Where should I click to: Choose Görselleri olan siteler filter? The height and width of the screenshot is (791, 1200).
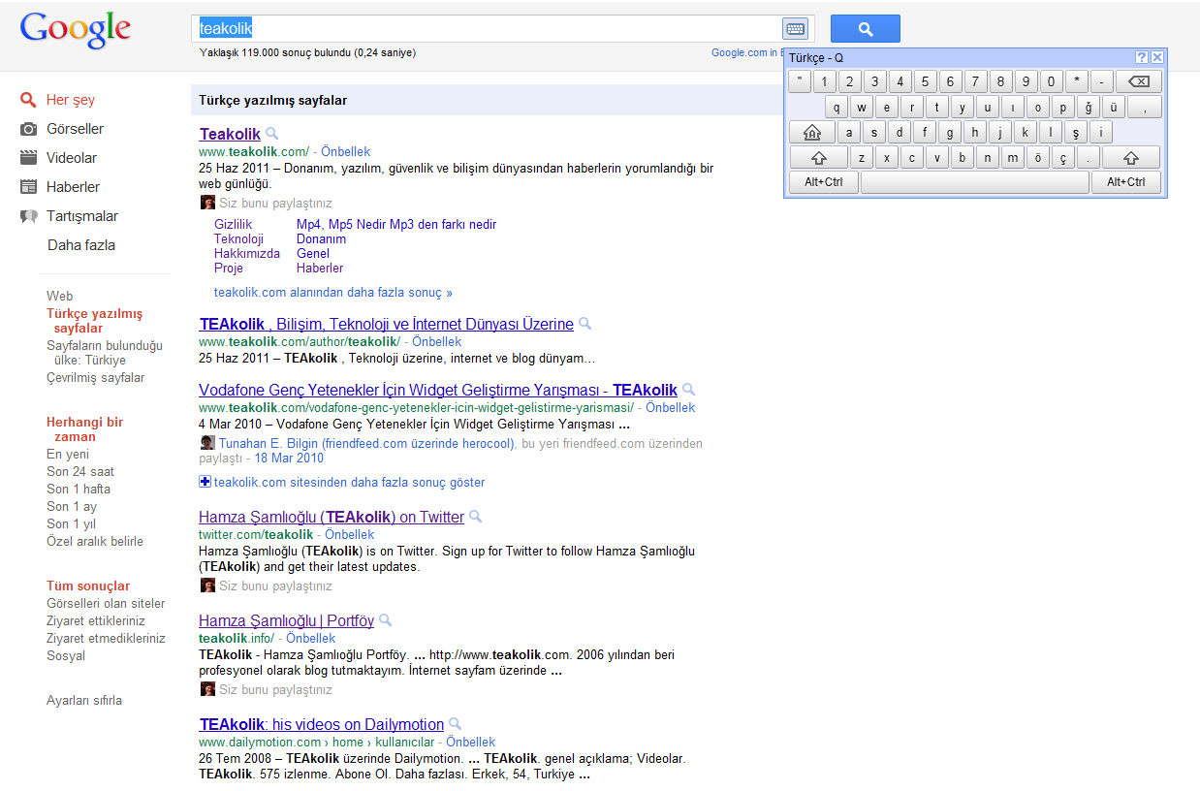pyautogui.click(x=106, y=603)
